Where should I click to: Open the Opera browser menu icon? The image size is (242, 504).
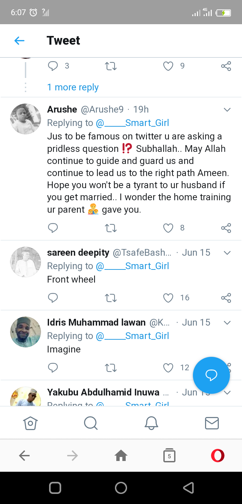[217, 455]
